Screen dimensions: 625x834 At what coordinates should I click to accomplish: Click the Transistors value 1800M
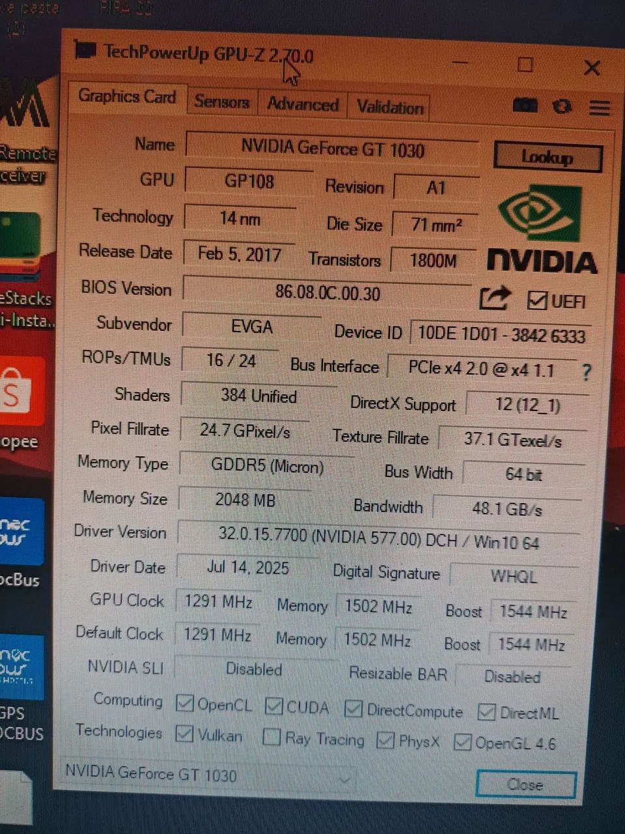433,261
